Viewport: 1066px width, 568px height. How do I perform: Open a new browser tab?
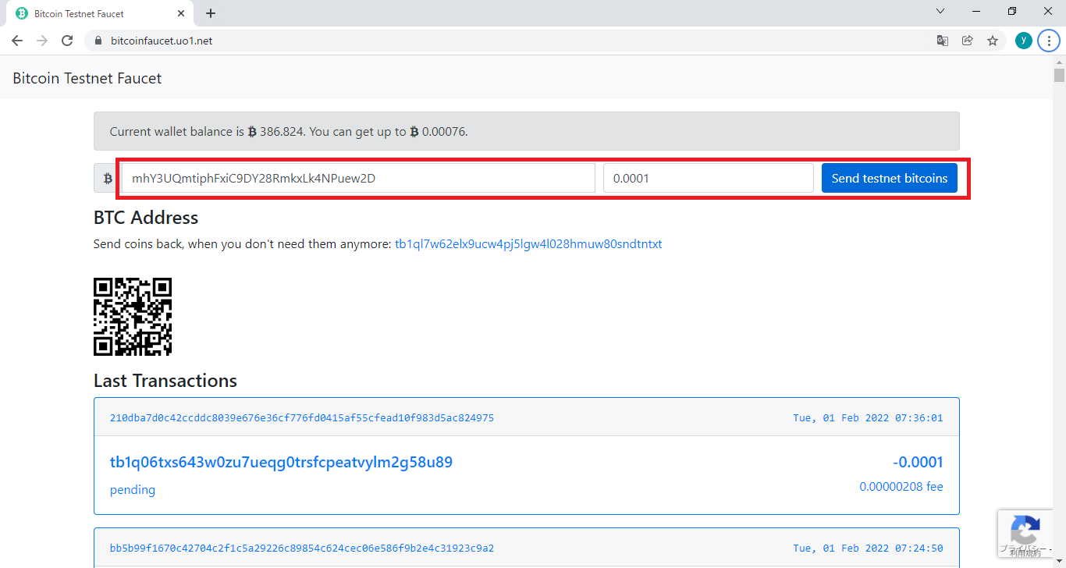coord(211,12)
